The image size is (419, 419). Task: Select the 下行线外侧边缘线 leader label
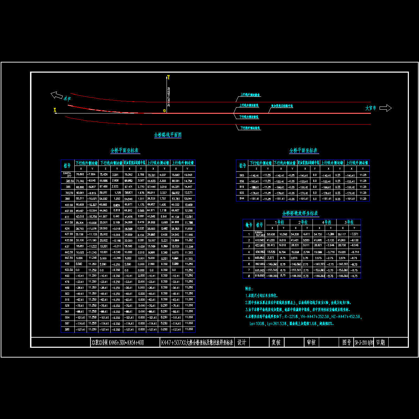click(x=251, y=128)
